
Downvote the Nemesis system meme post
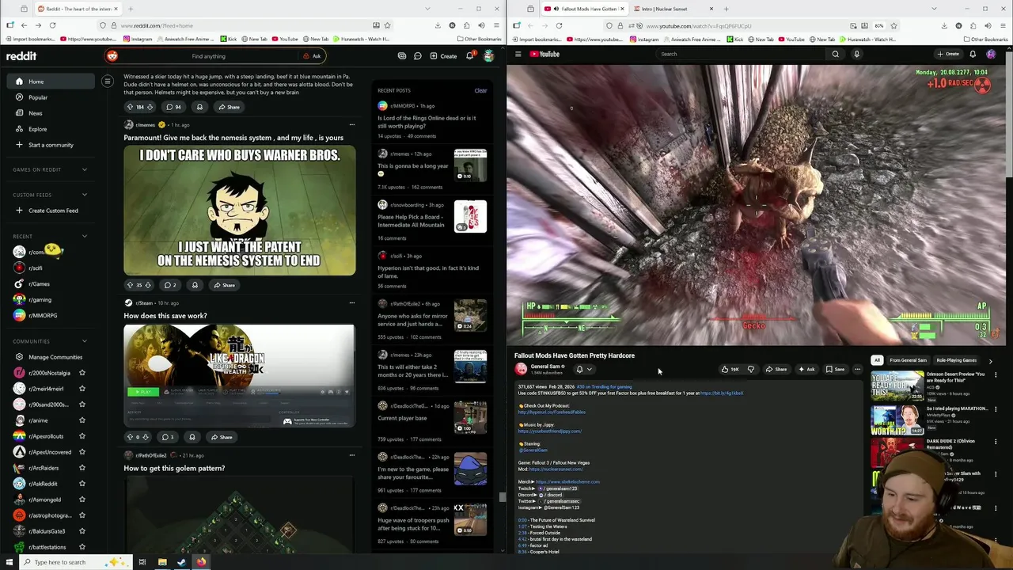coord(150,285)
